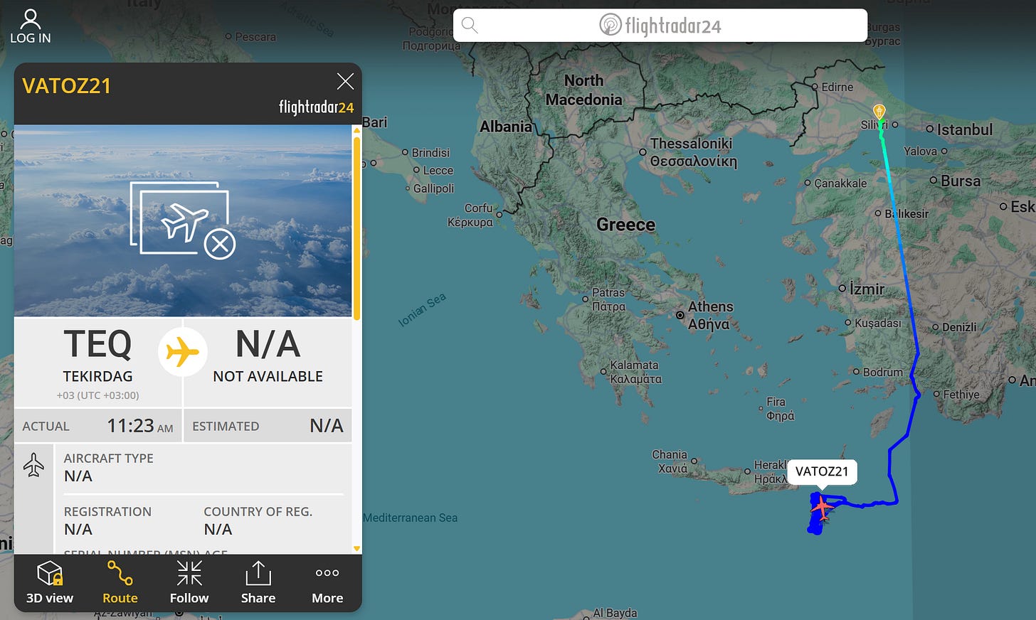
Task: Click the flightradar24 logo in the panel header
Action: click(x=316, y=107)
